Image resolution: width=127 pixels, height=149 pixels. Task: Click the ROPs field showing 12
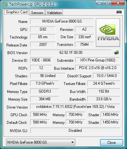tap(41, 68)
